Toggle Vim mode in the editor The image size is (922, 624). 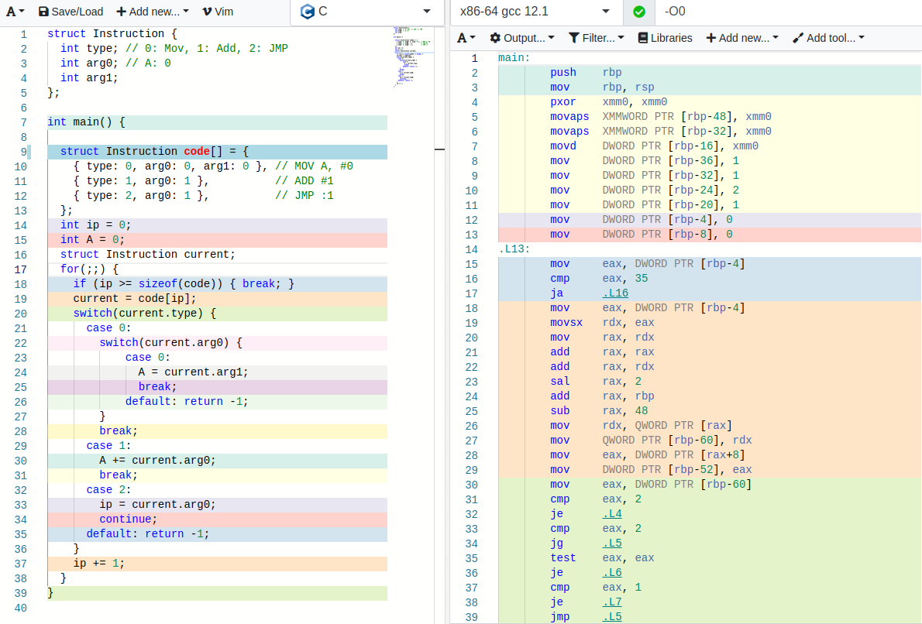point(217,12)
